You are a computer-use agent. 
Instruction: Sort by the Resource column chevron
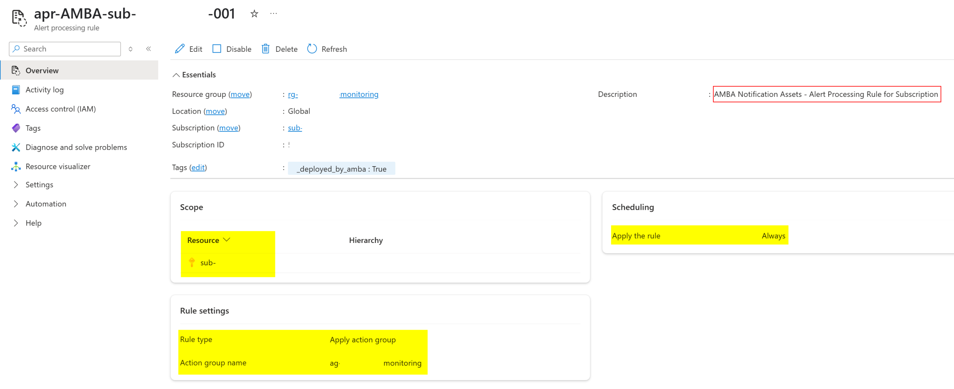tap(227, 240)
